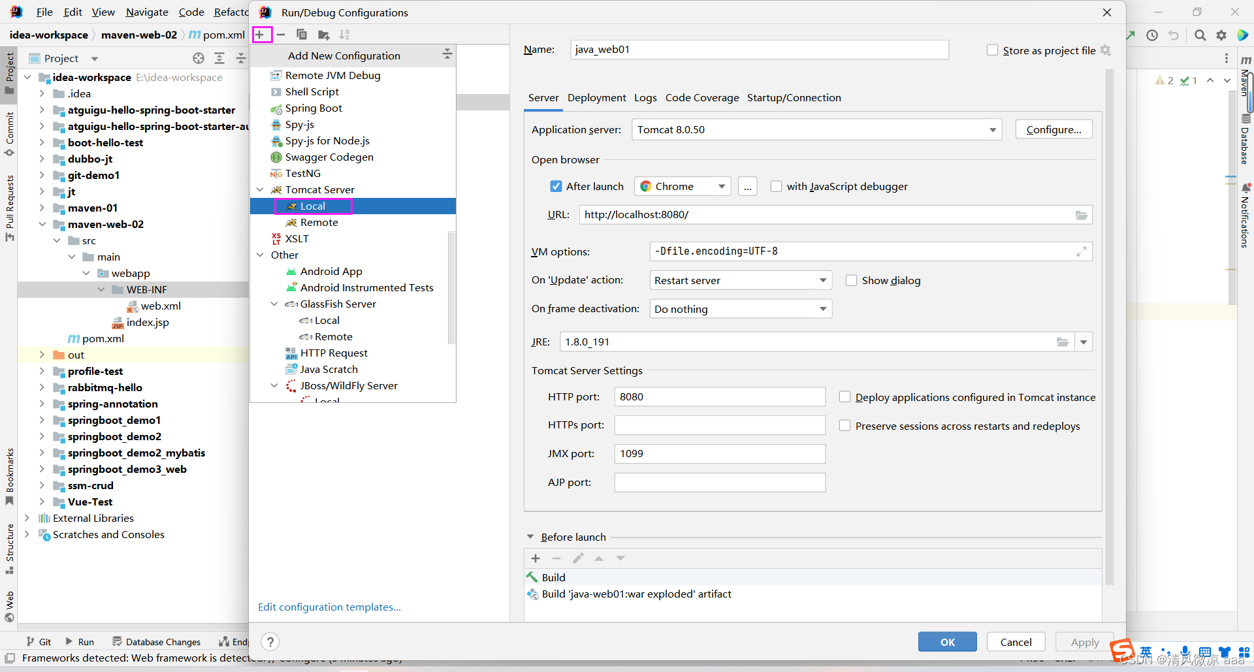Open the Notifications side panel
Viewport: 1254px width, 672px height.
[x=1246, y=216]
